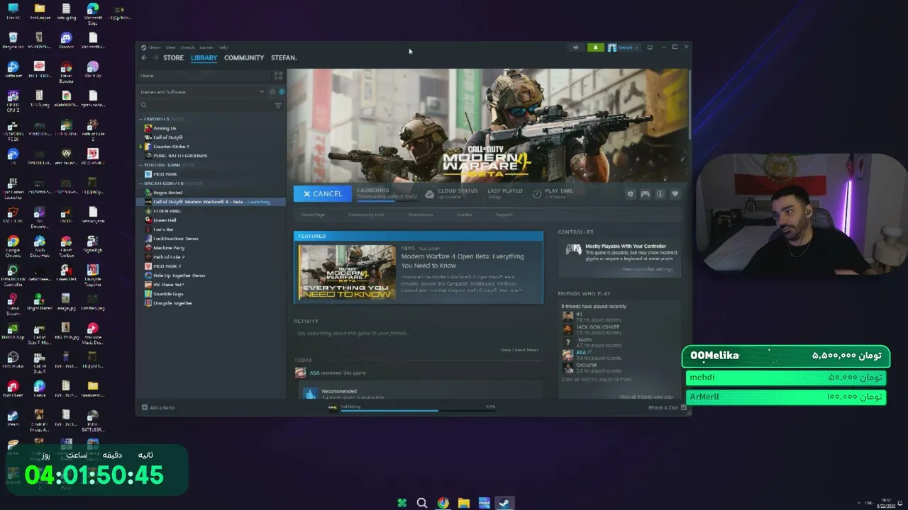Select ELDEN RING in the library list
Image resolution: width=908 pixels, height=510 pixels.
tap(167, 211)
